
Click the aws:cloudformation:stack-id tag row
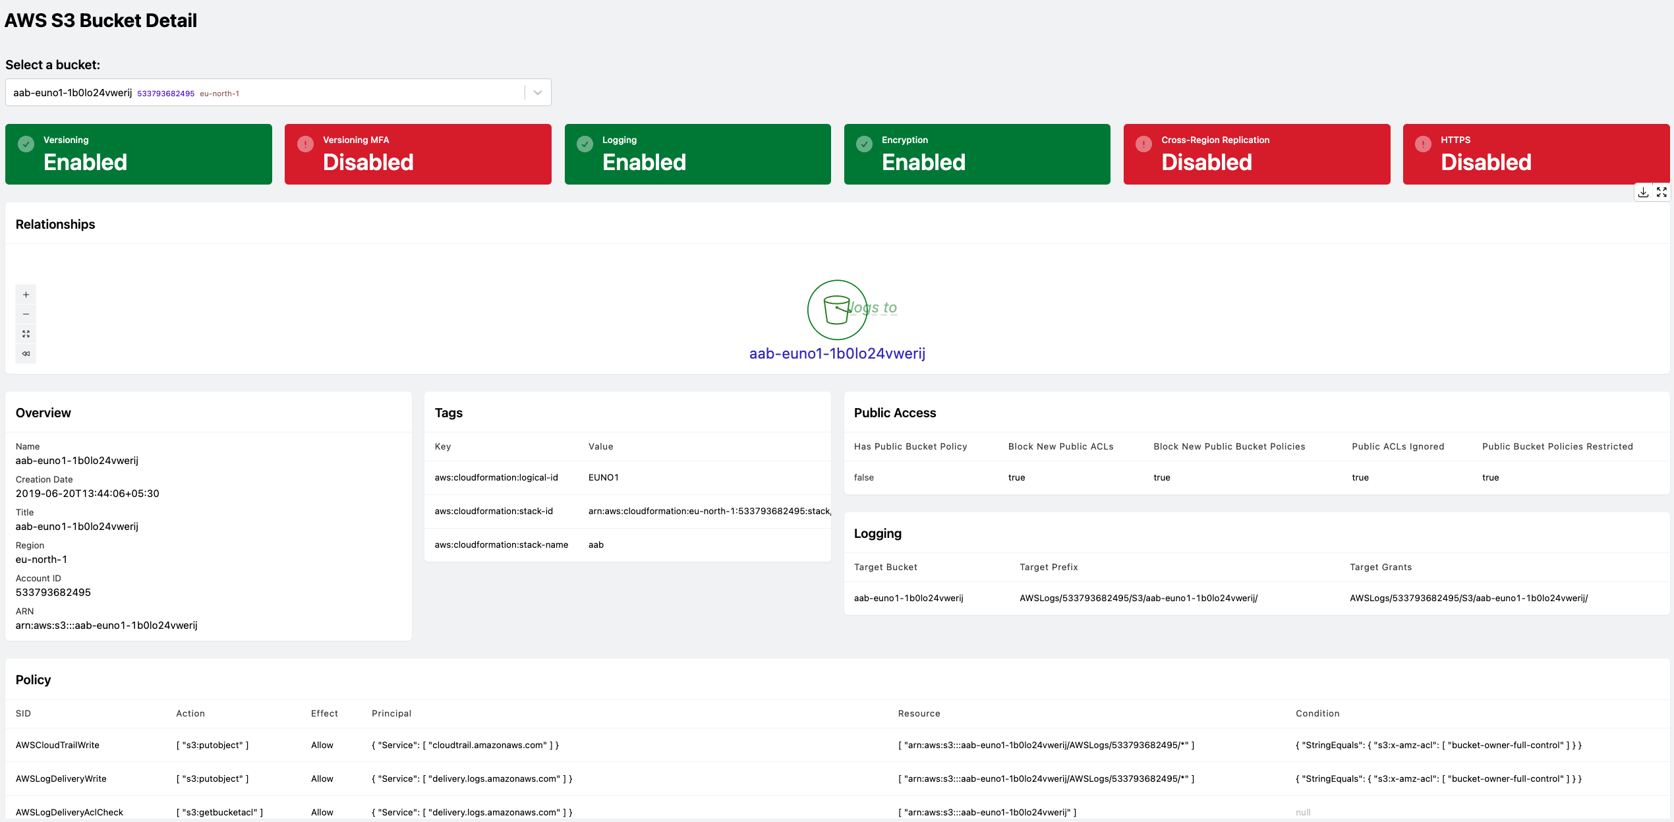(494, 511)
